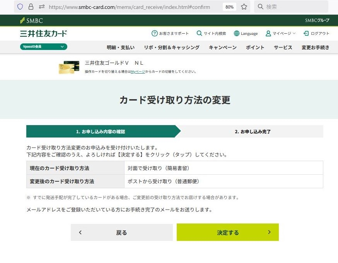Click the 変更後のカード受け取り方法 row label
This screenshot has height=263, width=338.
[62, 181]
